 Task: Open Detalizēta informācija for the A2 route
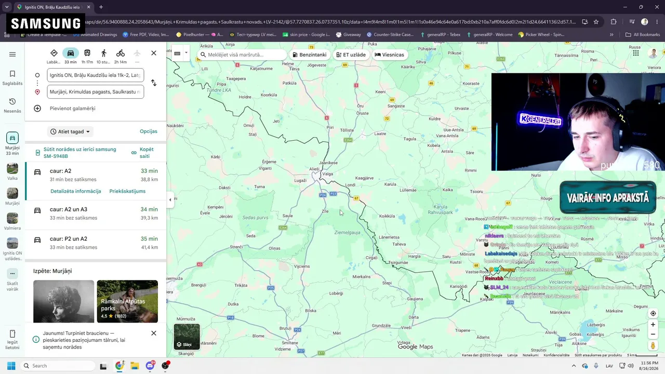point(76,191)
